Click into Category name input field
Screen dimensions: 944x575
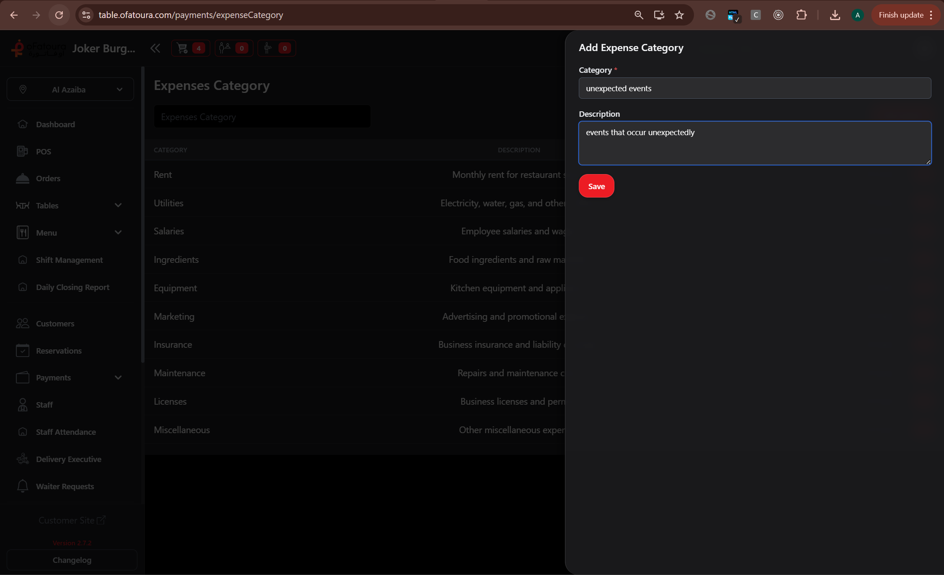[x=754, y=88]
